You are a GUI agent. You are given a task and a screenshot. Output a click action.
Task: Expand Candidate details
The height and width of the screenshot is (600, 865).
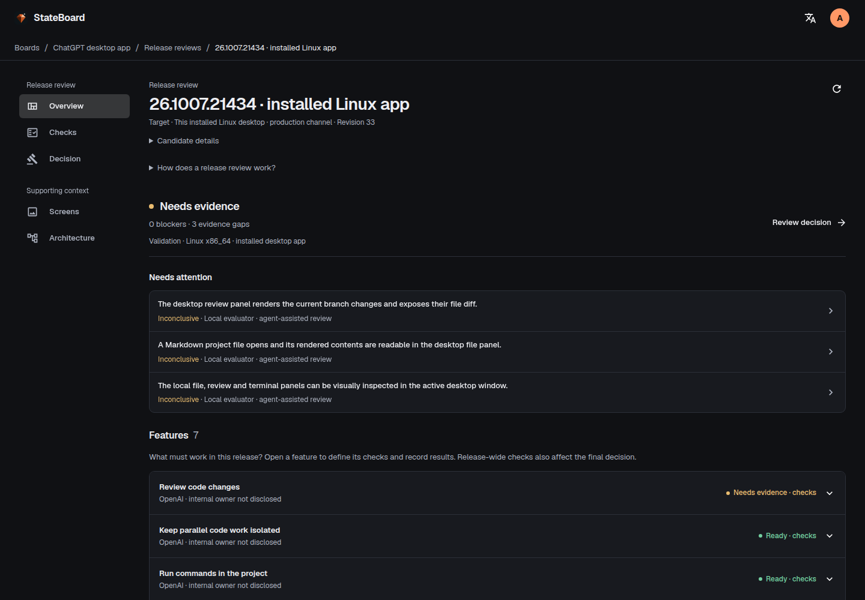point(184,141)
